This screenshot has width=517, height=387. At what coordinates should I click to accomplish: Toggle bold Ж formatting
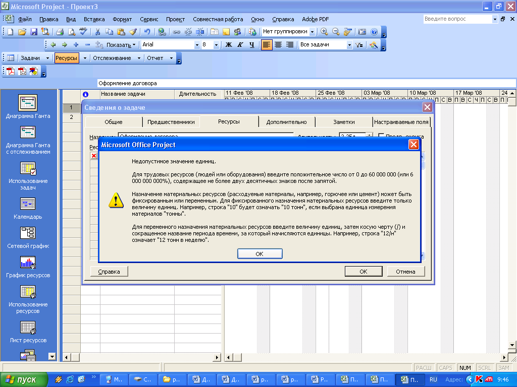(229, 45)
